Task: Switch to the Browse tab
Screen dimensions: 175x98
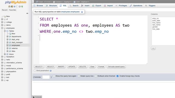Action: 38,5
